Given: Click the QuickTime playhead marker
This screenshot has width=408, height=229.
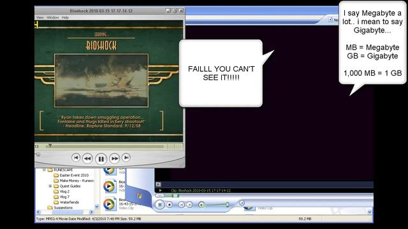Looking at the screenshot, I should tap(50, 146).
